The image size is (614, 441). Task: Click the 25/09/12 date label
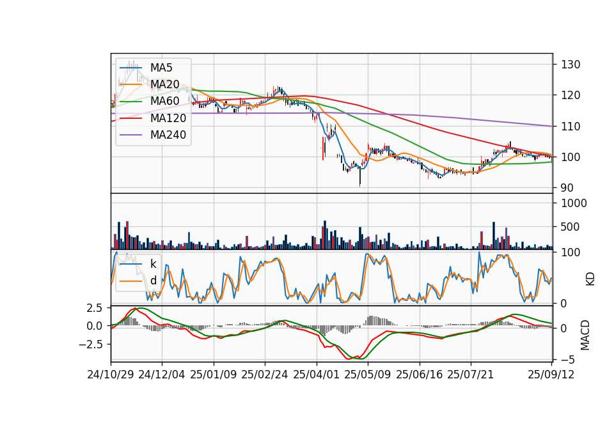coord(551,375)
